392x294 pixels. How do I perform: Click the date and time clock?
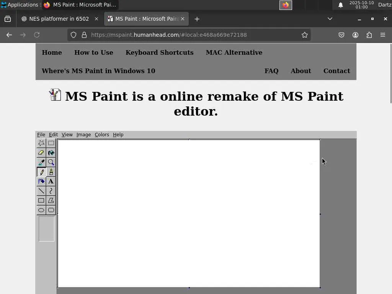pyautogui.click(x=361, y=5)
